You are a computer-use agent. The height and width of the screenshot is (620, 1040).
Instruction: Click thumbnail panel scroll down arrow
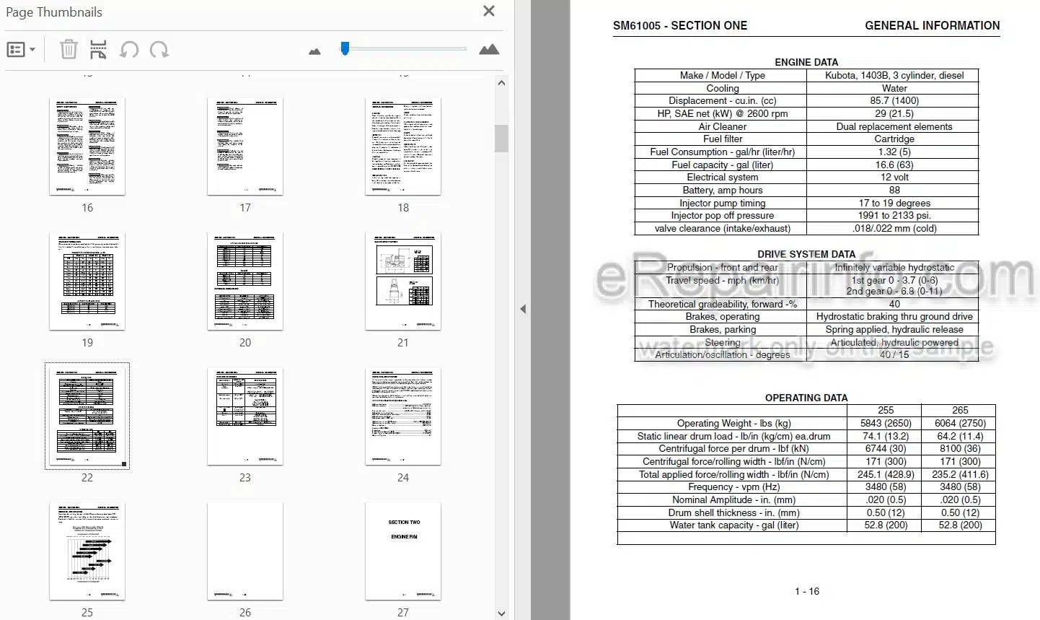pos(501,613)
